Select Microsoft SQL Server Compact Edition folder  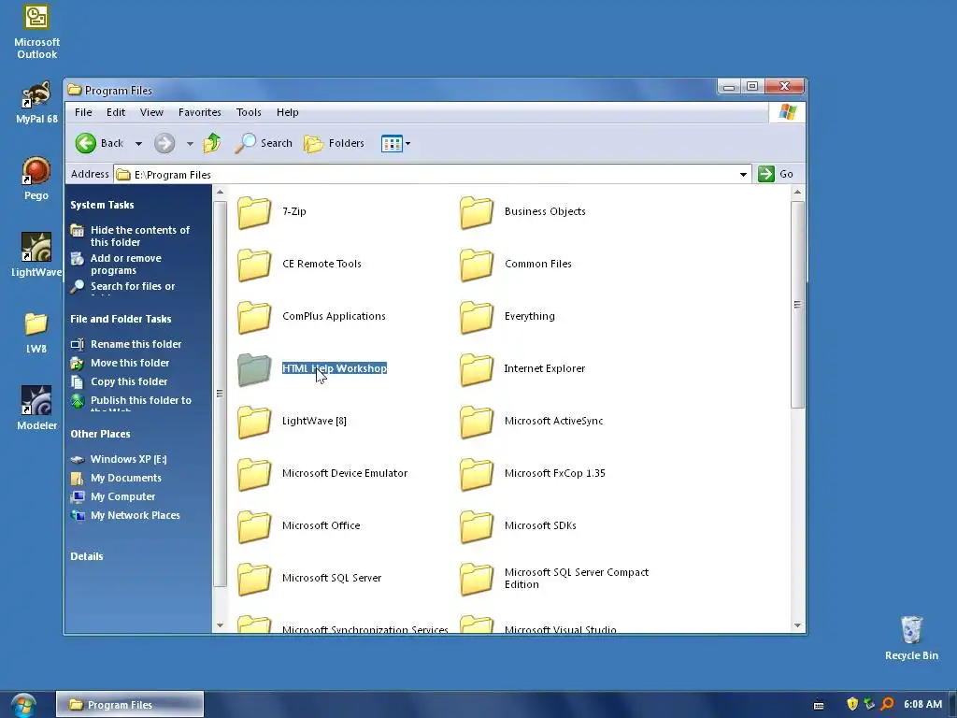click(554, 578)
